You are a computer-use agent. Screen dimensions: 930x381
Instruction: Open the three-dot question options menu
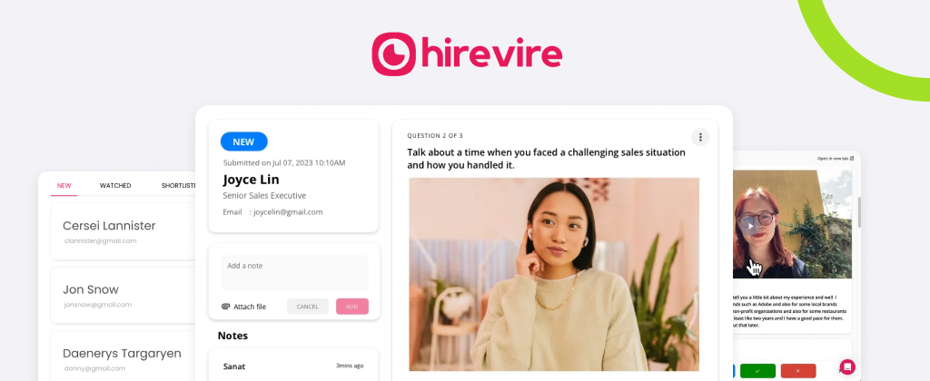[x=700, y=138]
